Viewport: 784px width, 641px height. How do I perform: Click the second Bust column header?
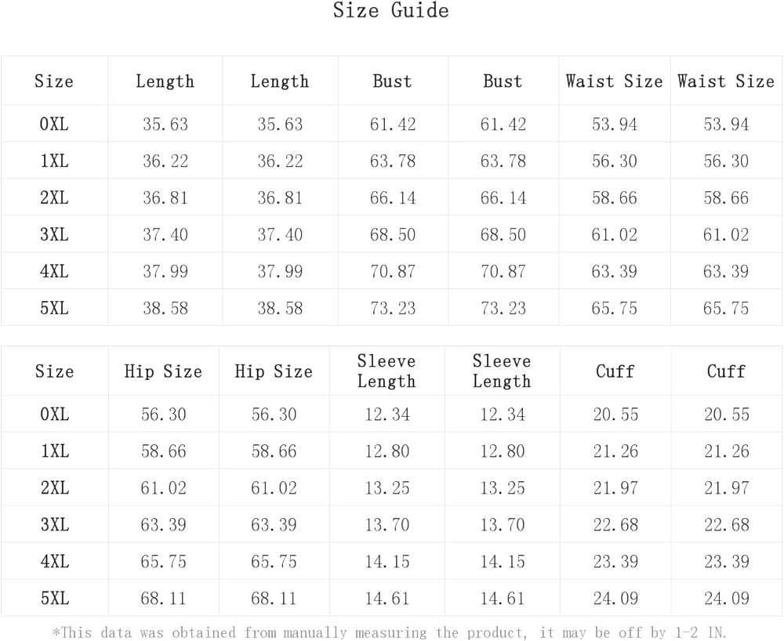pyautogui.click(x=503, y=81)
